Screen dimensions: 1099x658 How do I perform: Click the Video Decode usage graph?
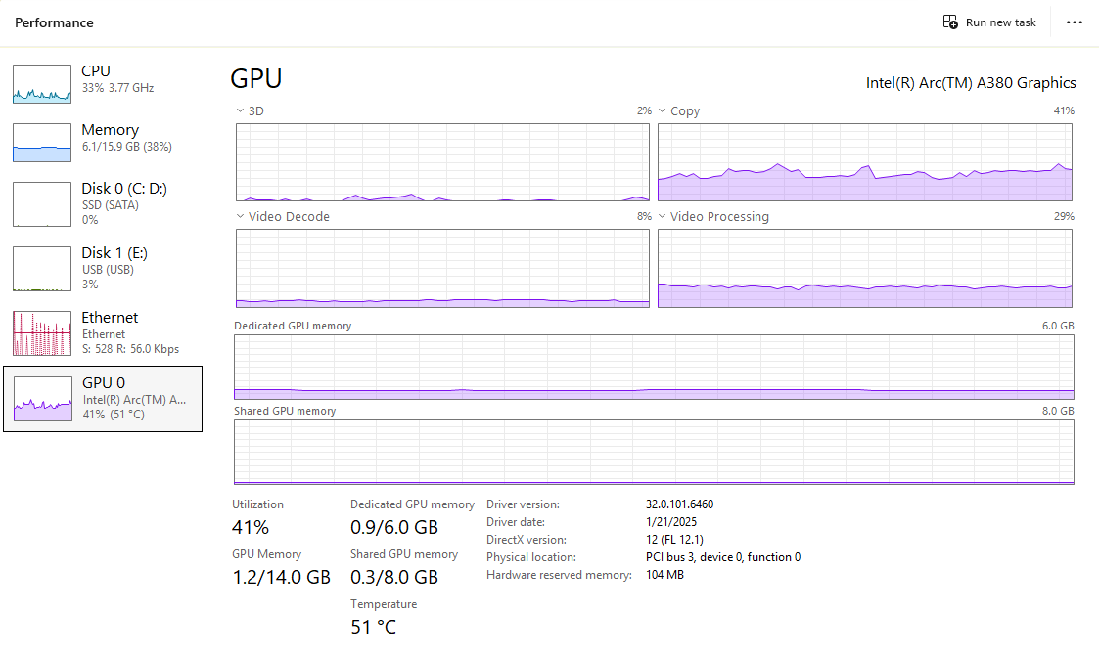(442, 268)
